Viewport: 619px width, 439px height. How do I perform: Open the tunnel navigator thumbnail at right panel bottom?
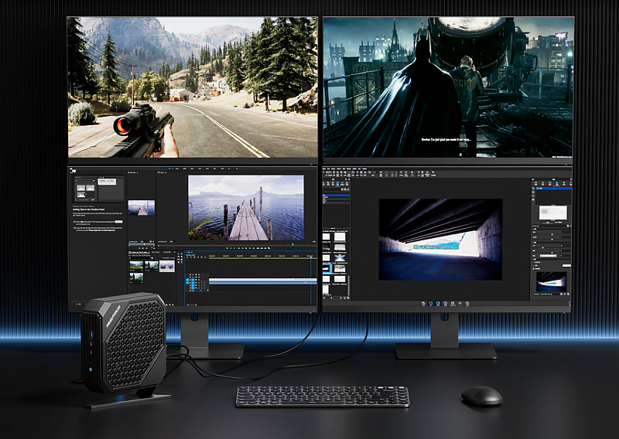pyautogui.click(x=552, y=281)
